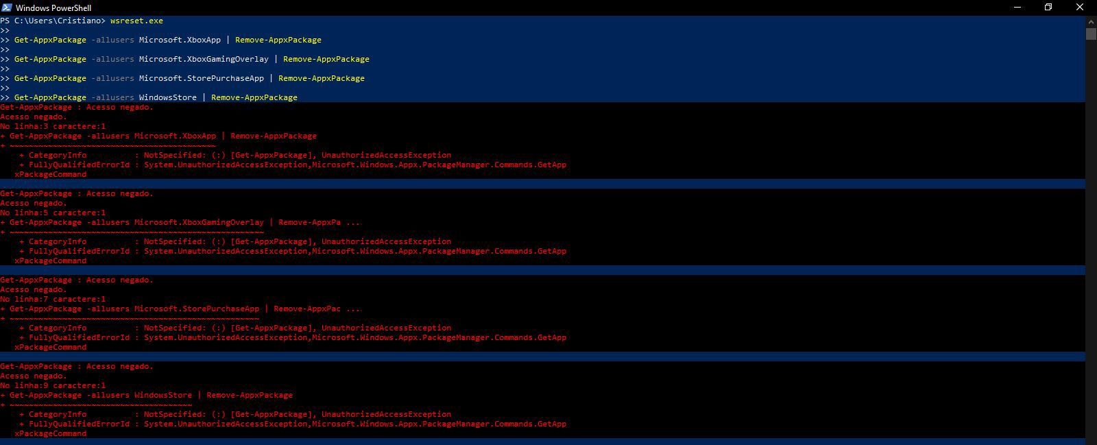Click the red error line mentioning Microsoft.XboxGamingOverlay

[180, 222]
